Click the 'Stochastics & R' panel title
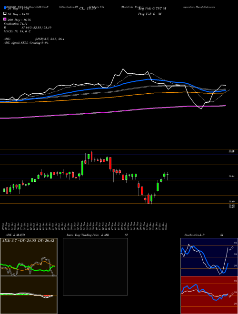Image resolution: width=238 pixels, height=314 pixels. [194, 235]
